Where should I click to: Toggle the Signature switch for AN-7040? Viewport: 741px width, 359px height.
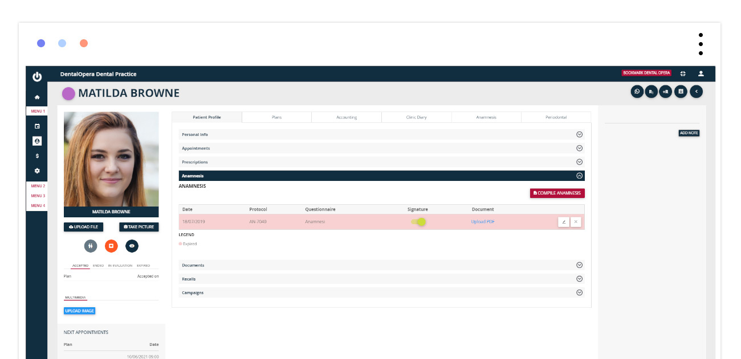(x=418, y=222)
